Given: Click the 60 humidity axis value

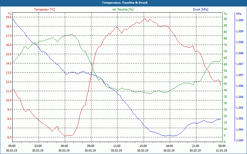Looking at the screenshot, I should pyautogui.click(x=225, y=64).
